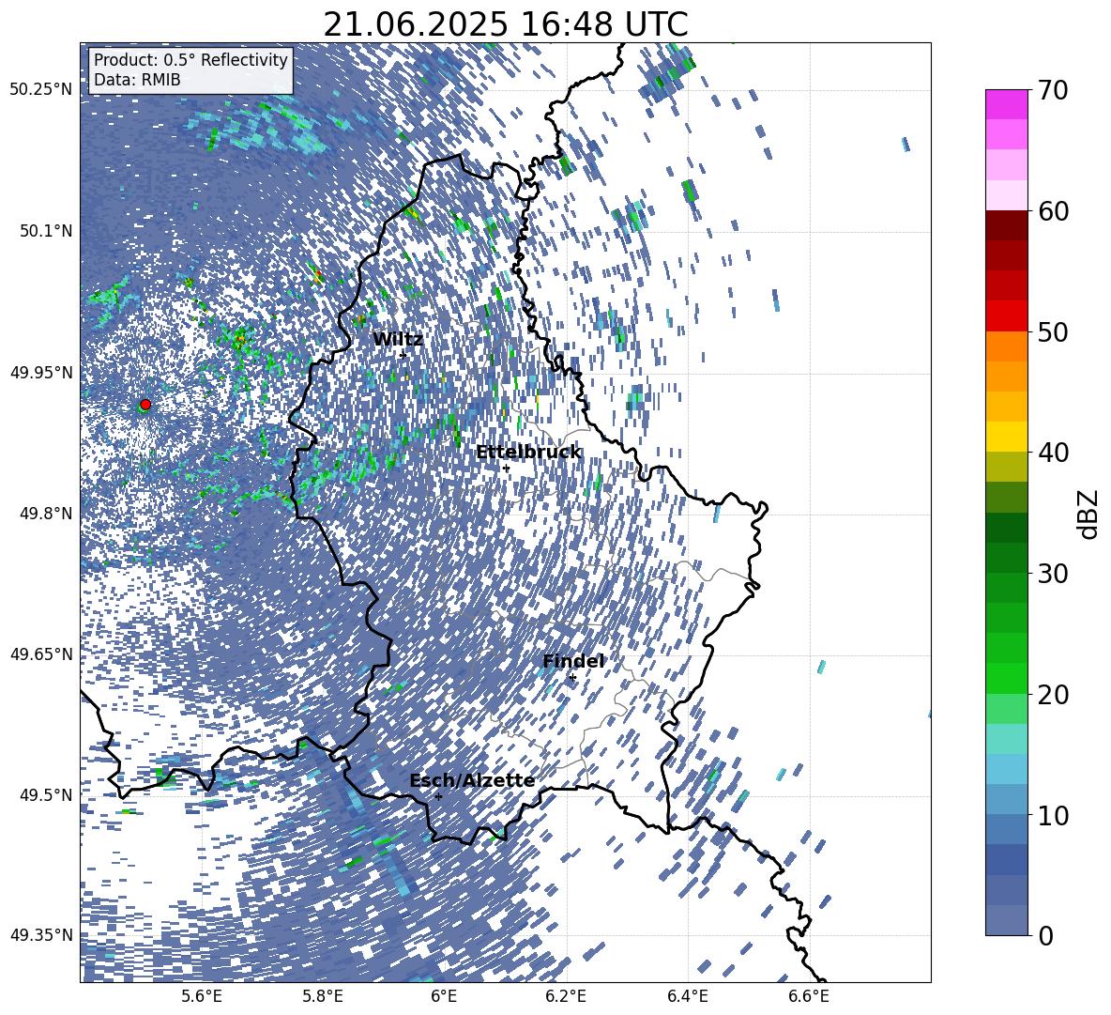Screen dimensions: 1111x1015
Task: Click the red radar site marker
Action: (145, 405)
